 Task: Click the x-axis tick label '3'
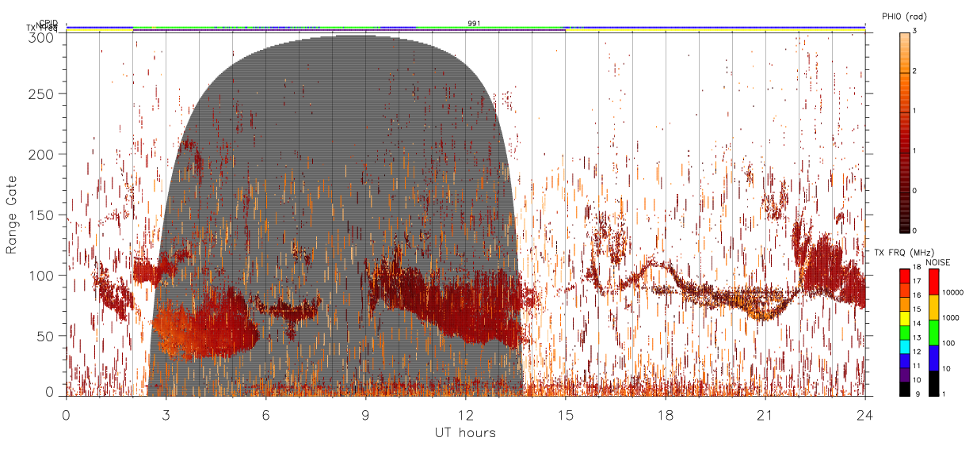pos(166,414)
